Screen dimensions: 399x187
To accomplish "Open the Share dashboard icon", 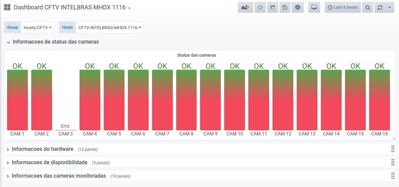I will [272, 7].
